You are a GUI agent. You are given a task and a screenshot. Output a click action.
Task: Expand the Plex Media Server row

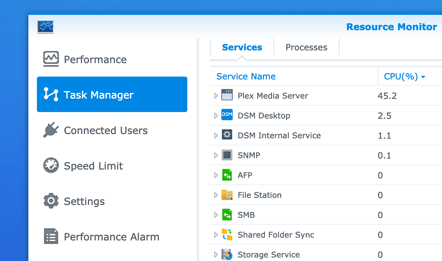click(216, 96)
